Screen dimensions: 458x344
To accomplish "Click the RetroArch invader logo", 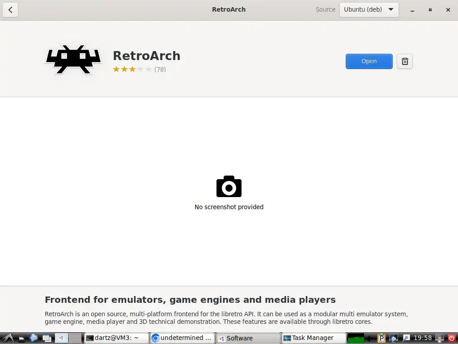I will coord(73,60).
